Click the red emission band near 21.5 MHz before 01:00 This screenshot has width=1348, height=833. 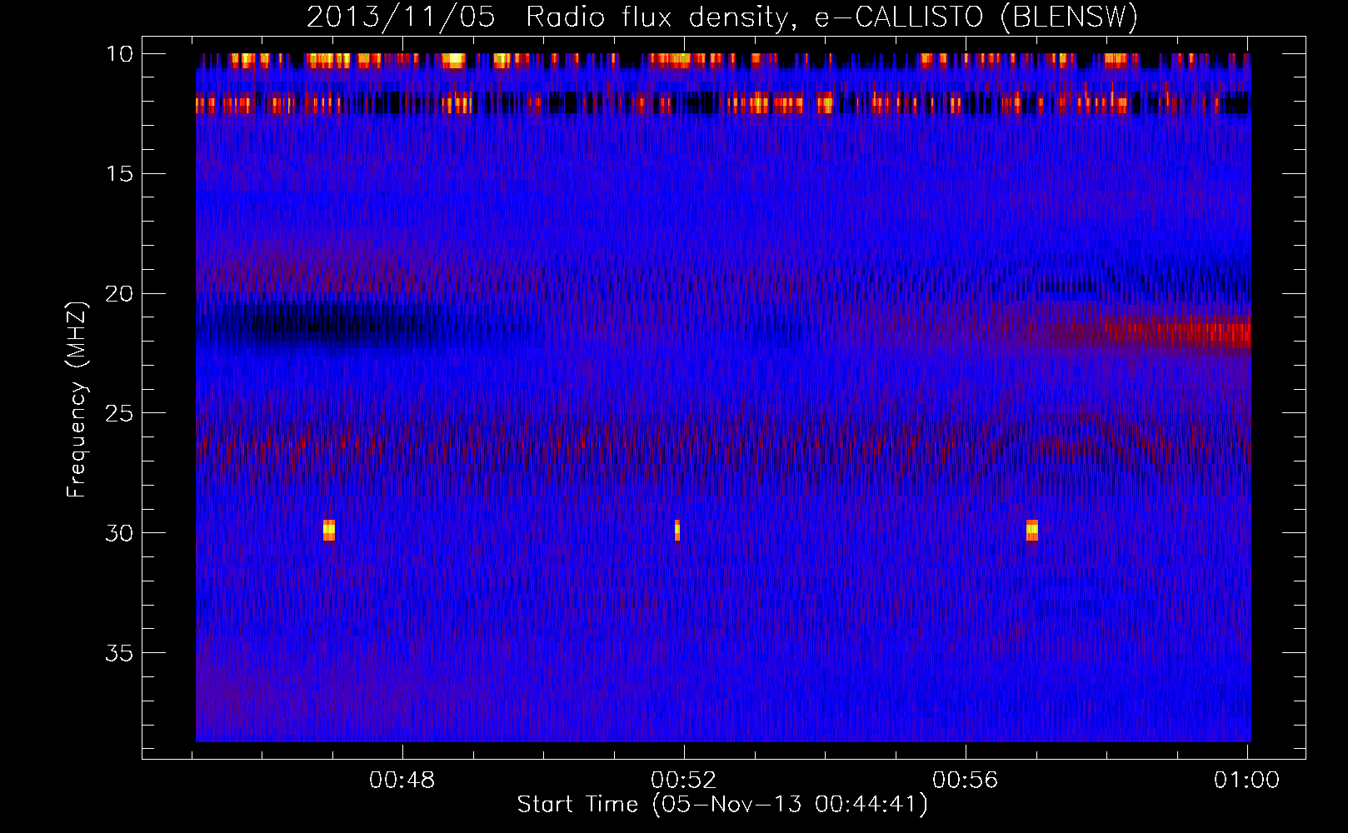pos(1178,333)
